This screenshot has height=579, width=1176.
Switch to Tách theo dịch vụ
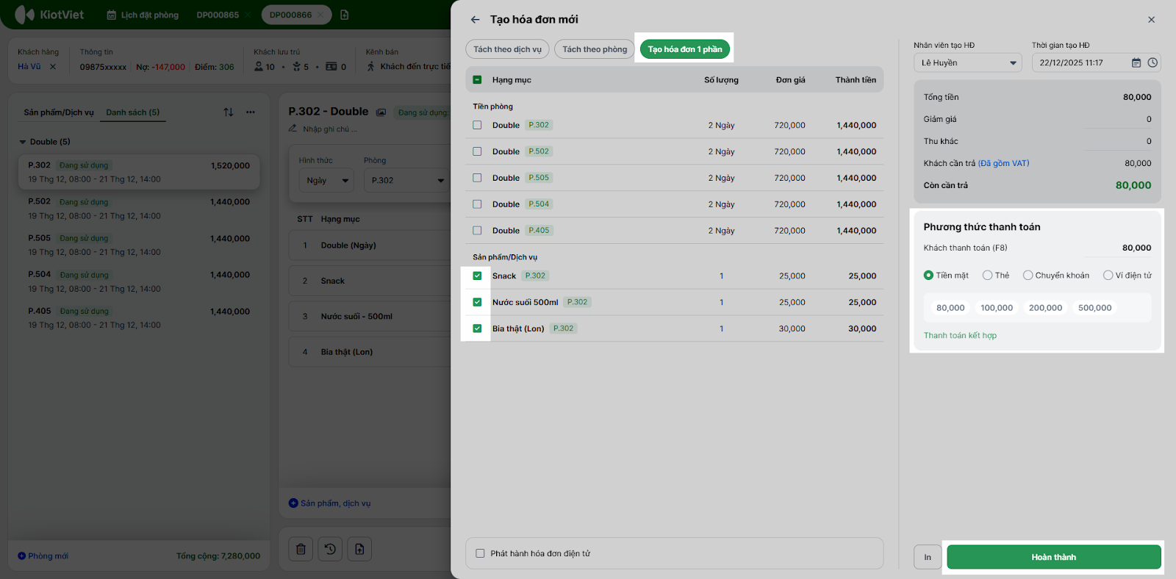(507, 49)
